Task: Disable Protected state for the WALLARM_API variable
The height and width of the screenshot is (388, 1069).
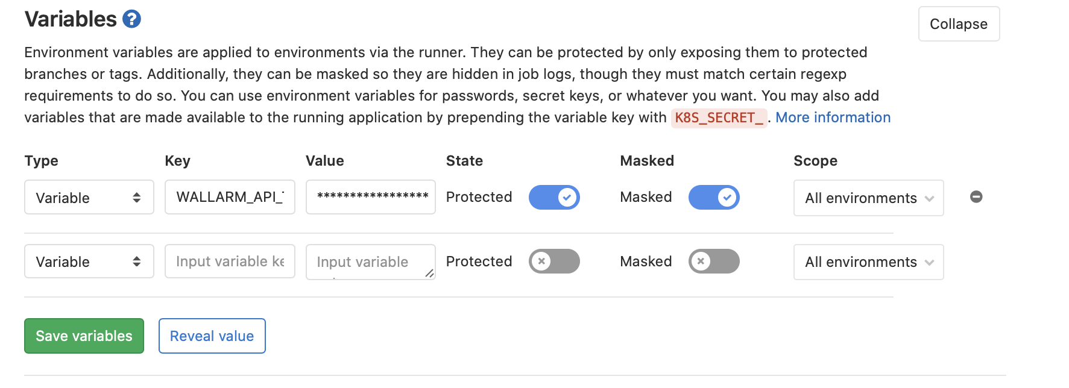Action: [554, 197]
